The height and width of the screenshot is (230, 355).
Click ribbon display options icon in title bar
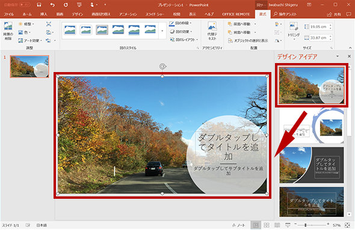click(309, 5)
